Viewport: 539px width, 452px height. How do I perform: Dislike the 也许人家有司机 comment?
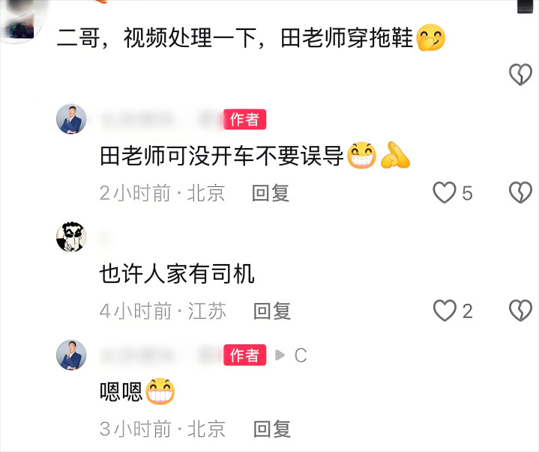coord(520,311)
